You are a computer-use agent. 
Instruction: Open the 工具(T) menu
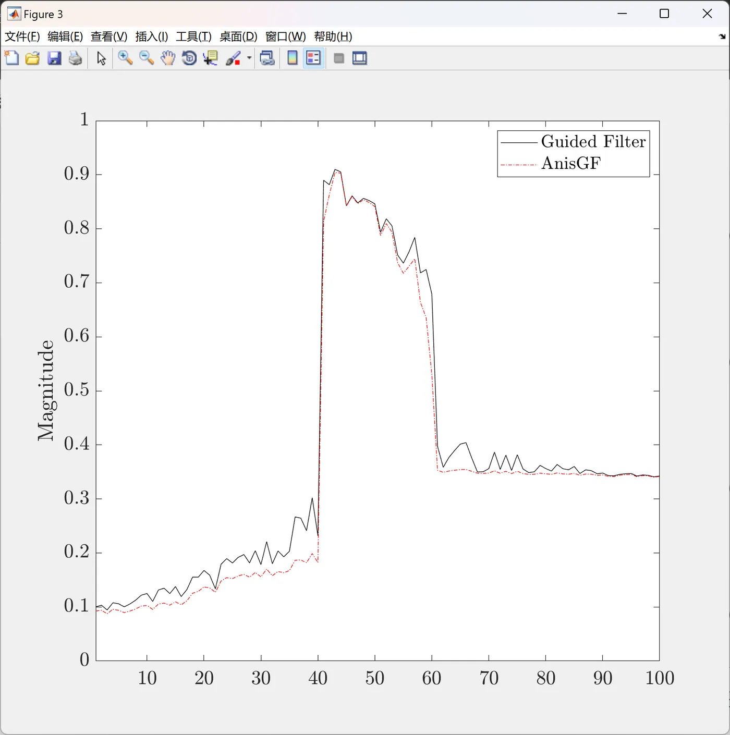(193, 36)
